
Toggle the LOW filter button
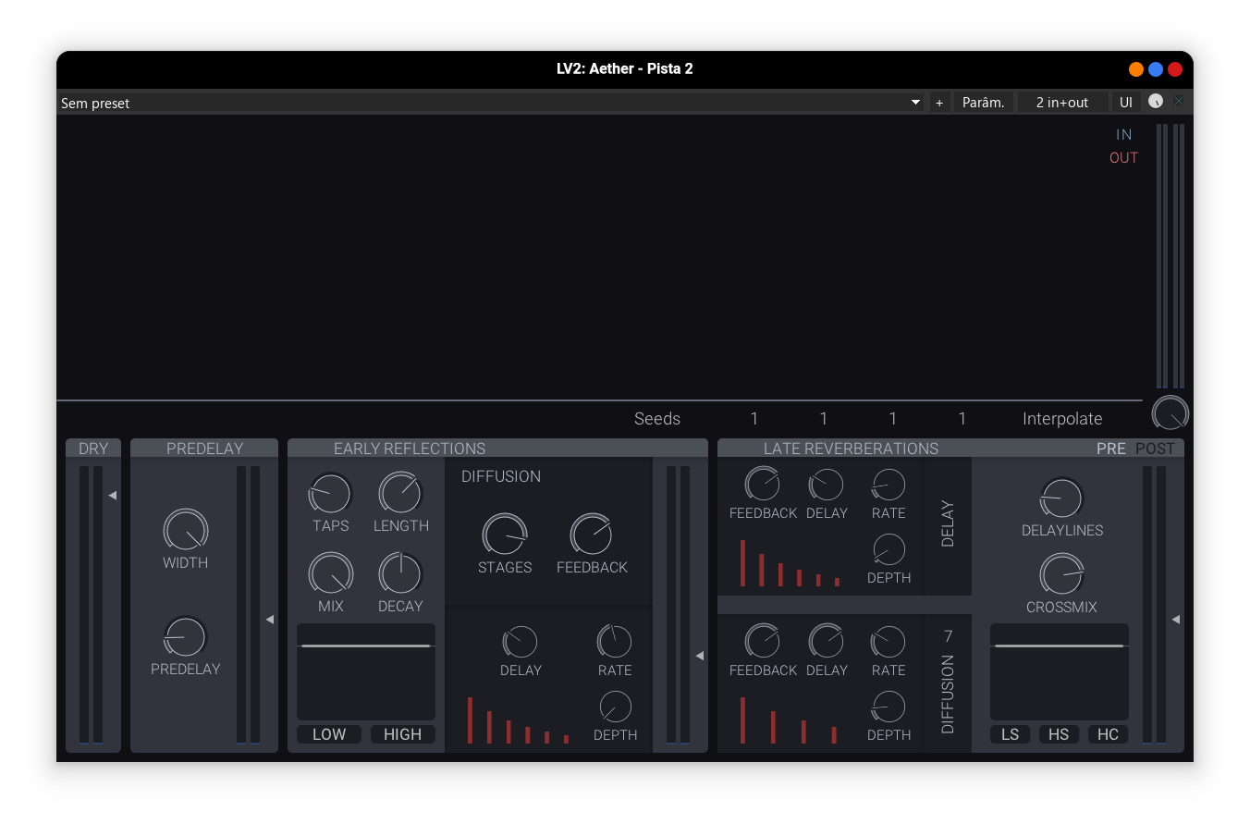tap(329, 734)
